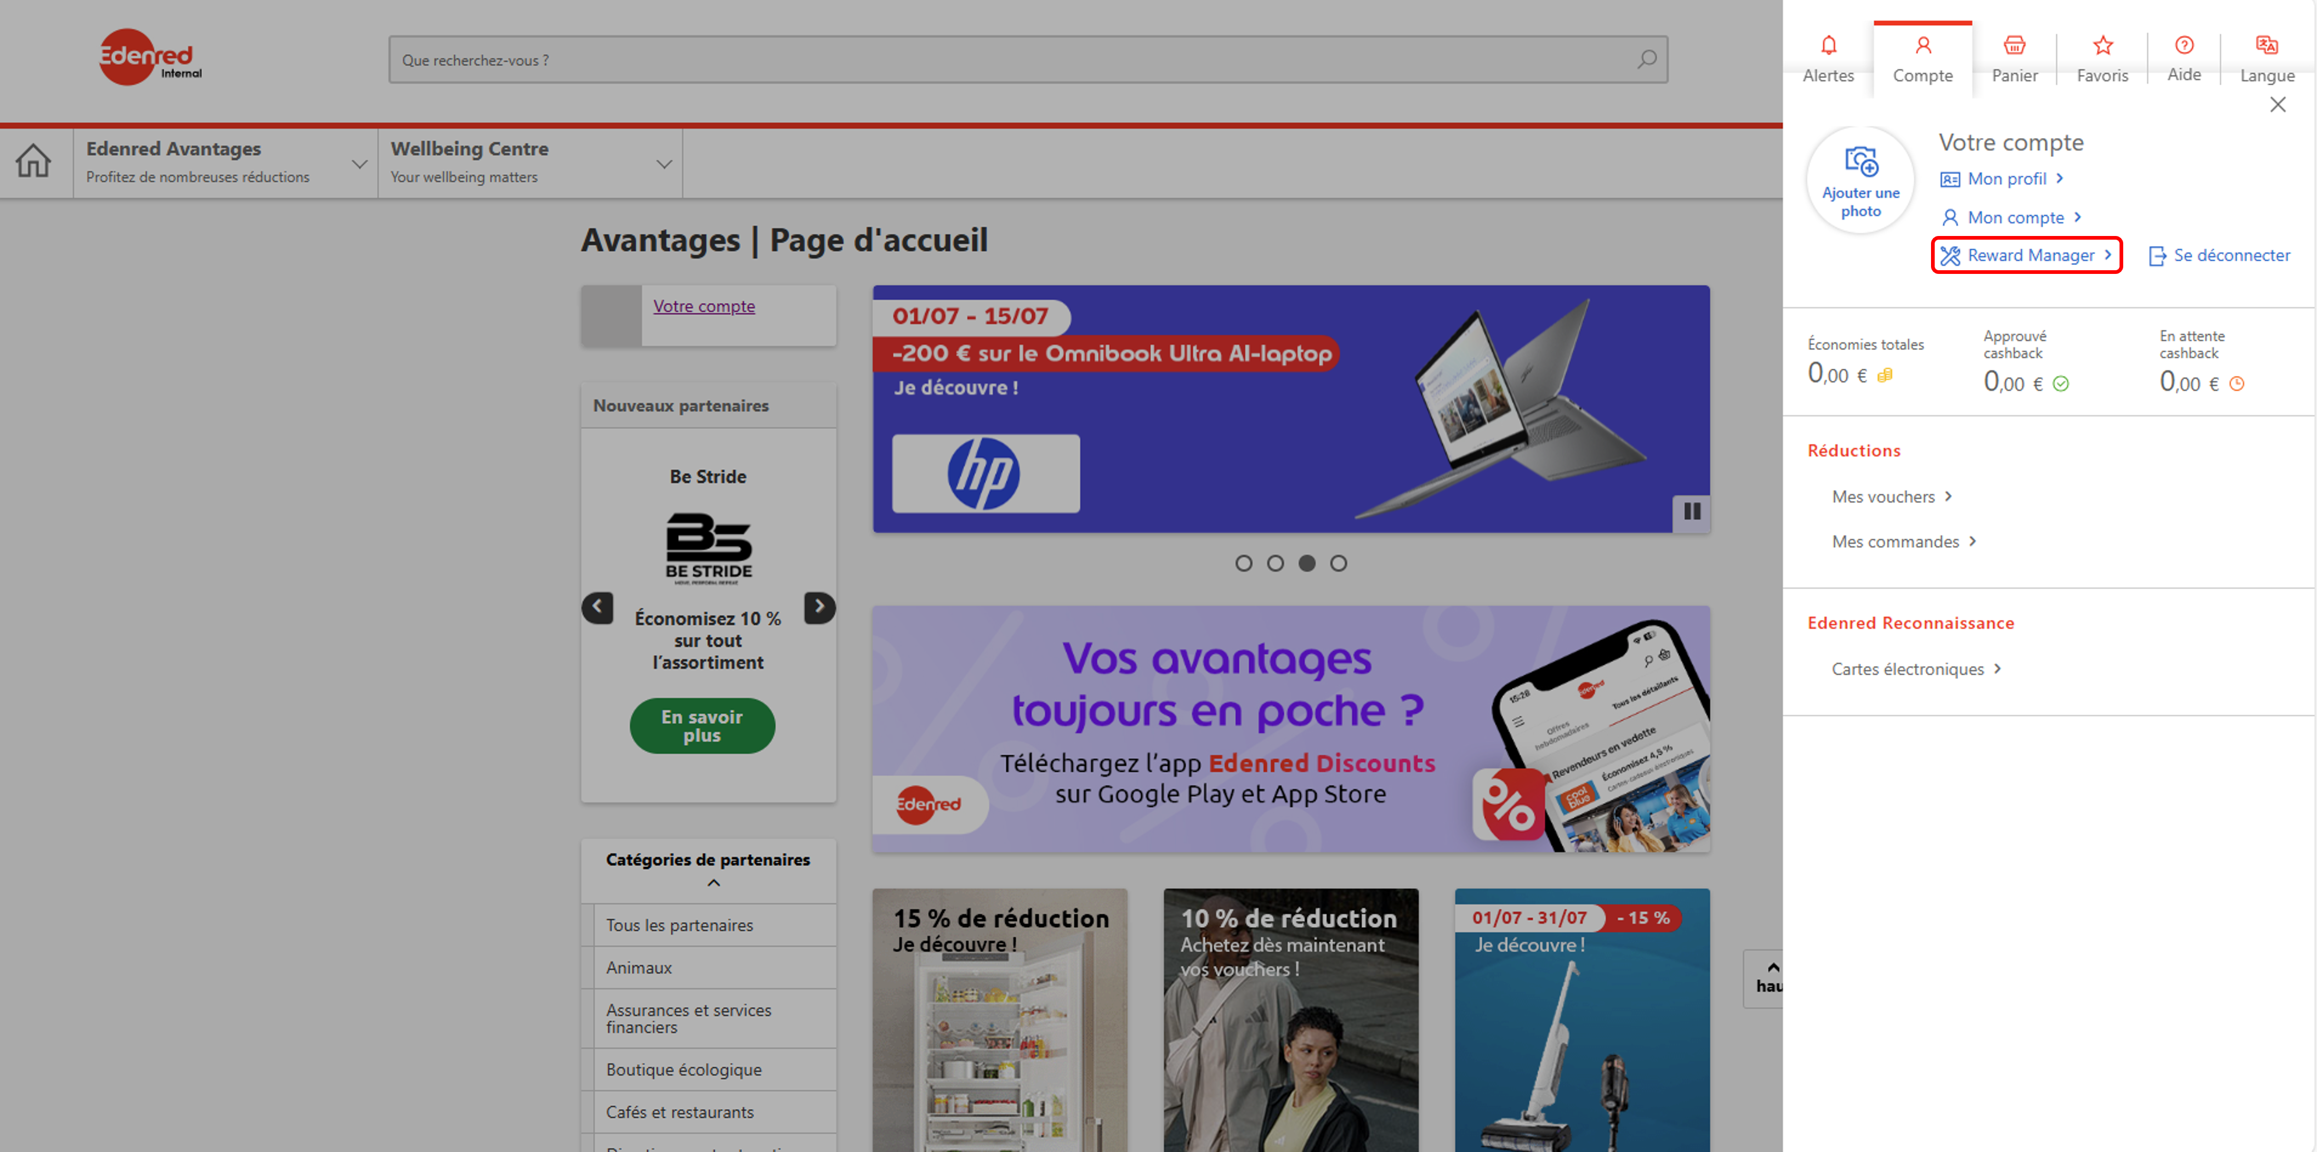
Task: Open the 15 % de réduction fridge offer
Action: (999, 1021)
